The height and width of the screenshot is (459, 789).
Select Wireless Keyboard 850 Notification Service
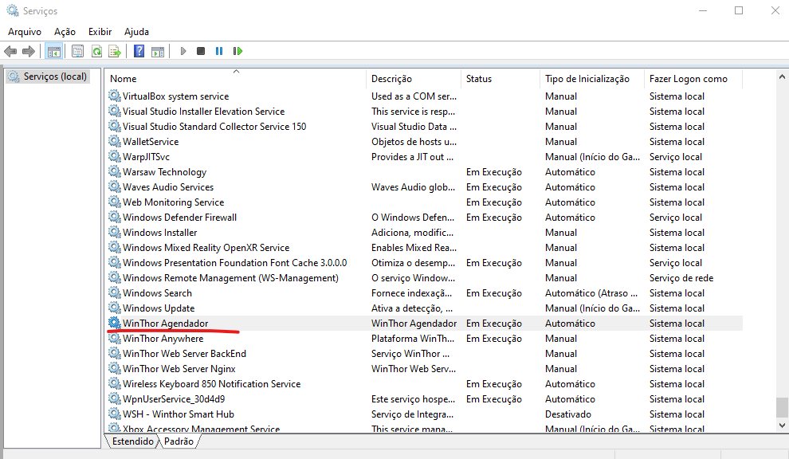pos(211,384)
